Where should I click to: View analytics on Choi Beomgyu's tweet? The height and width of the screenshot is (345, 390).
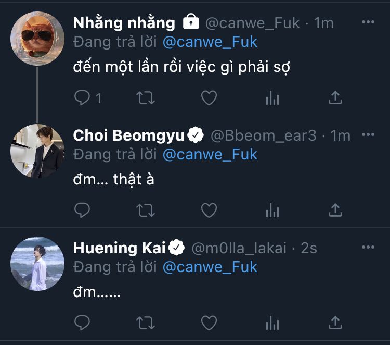tap(272, 210)
